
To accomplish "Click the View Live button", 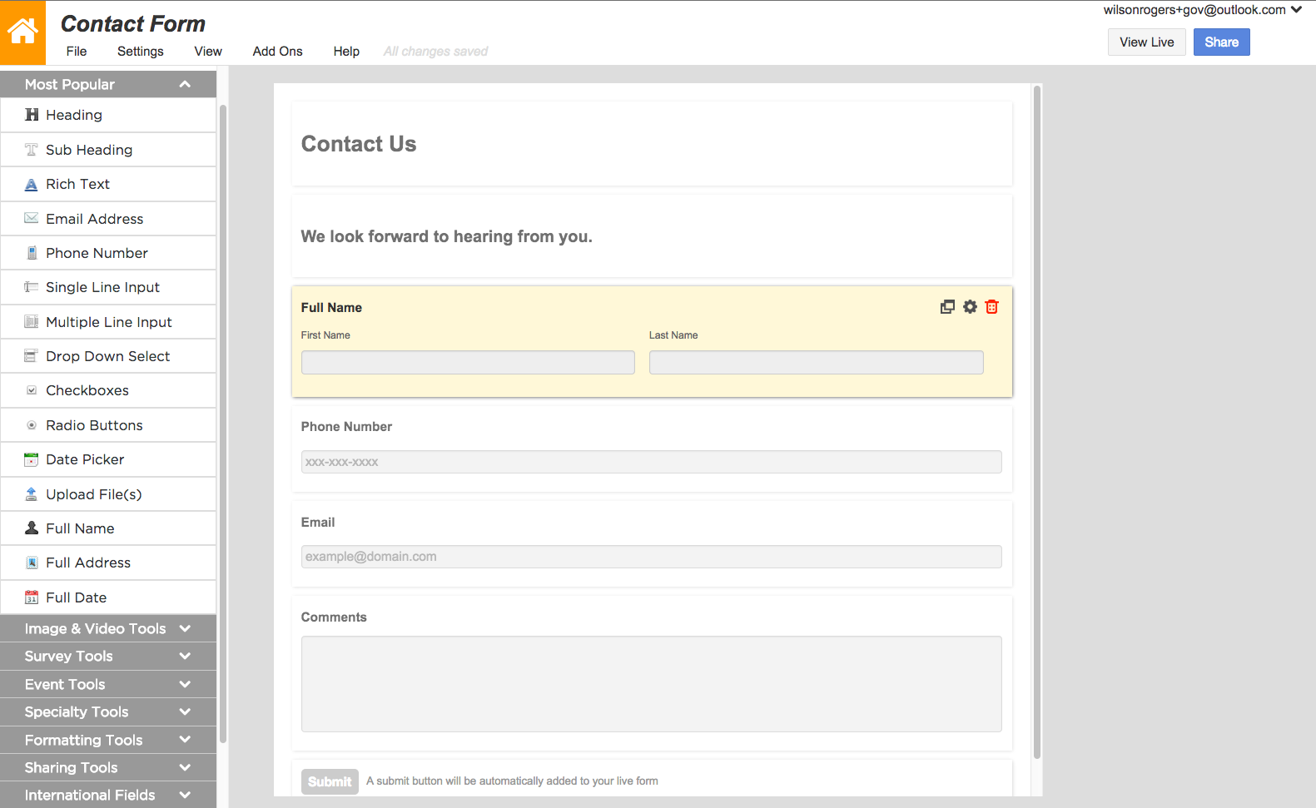I will pyautogui.click(x=1146, y=42).
